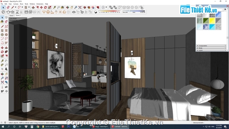Select the Protractor tool in left toolbar
The height and width of the screenshot is (129, 229).
click(2, 65)
